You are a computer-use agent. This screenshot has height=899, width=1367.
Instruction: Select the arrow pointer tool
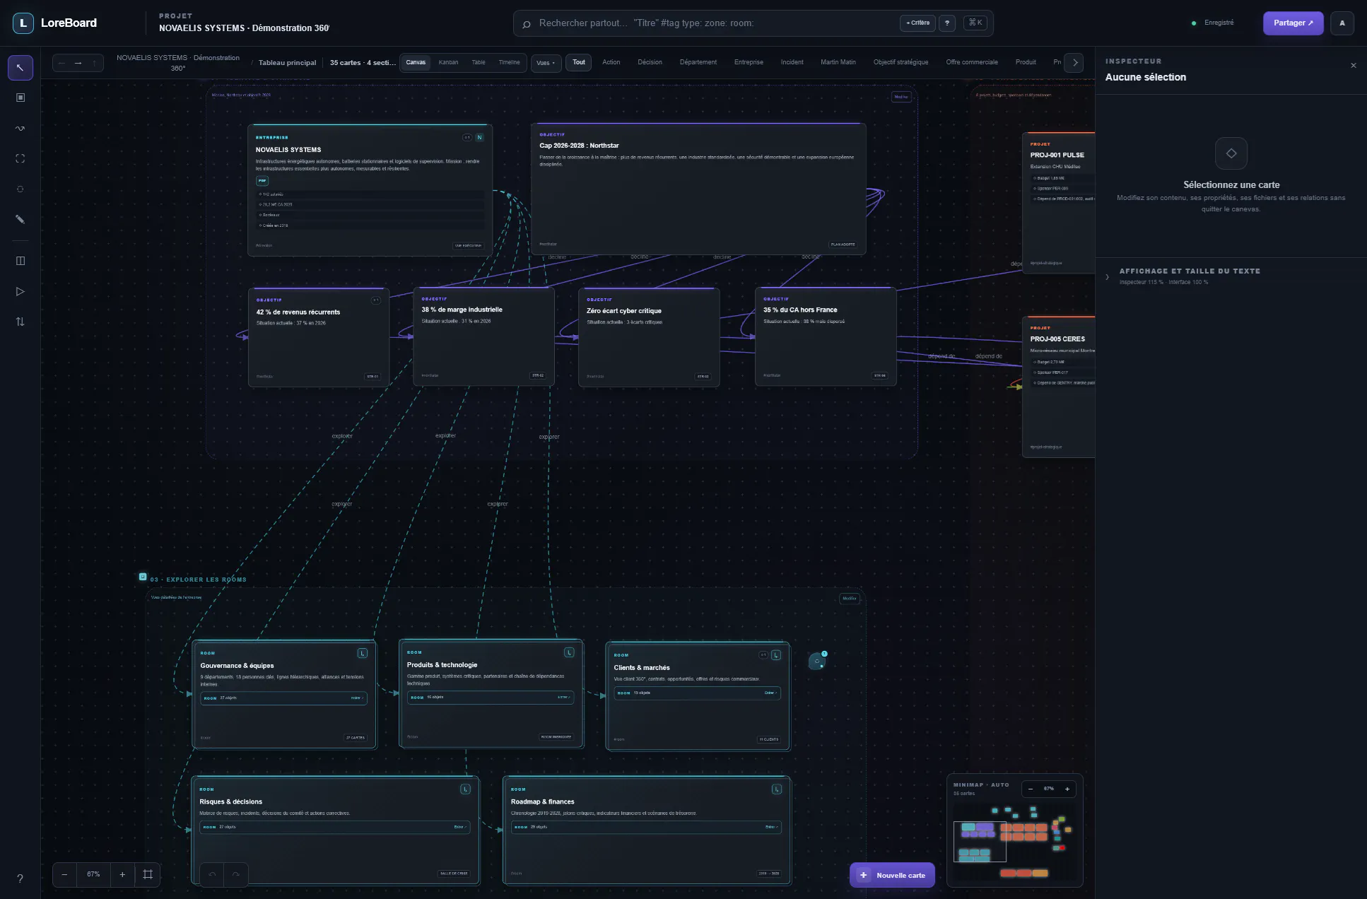tap(20, 68)
